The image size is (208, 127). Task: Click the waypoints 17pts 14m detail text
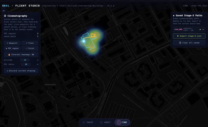[x=188, y=29]
